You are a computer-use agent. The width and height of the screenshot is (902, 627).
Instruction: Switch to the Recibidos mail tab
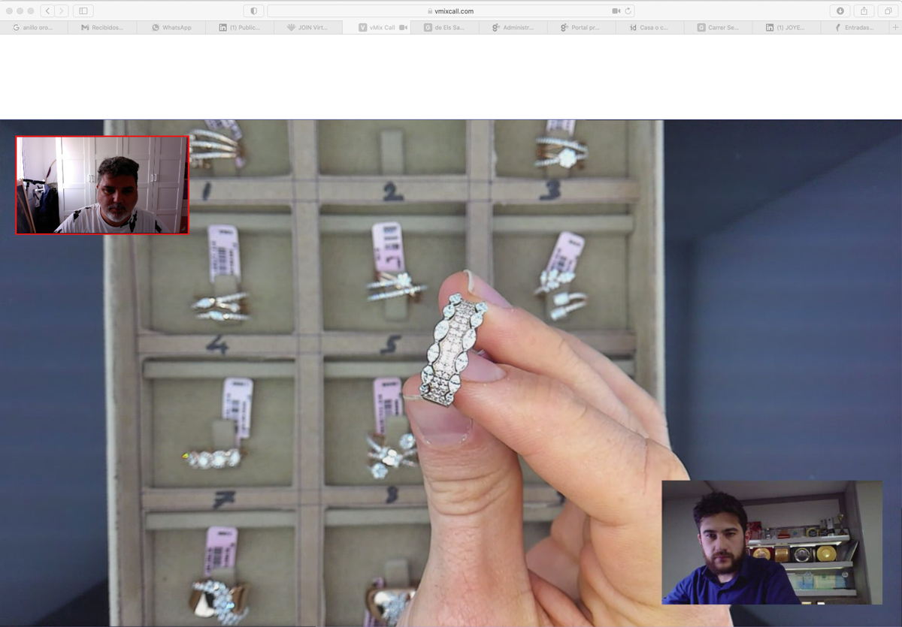click(102, 27)
